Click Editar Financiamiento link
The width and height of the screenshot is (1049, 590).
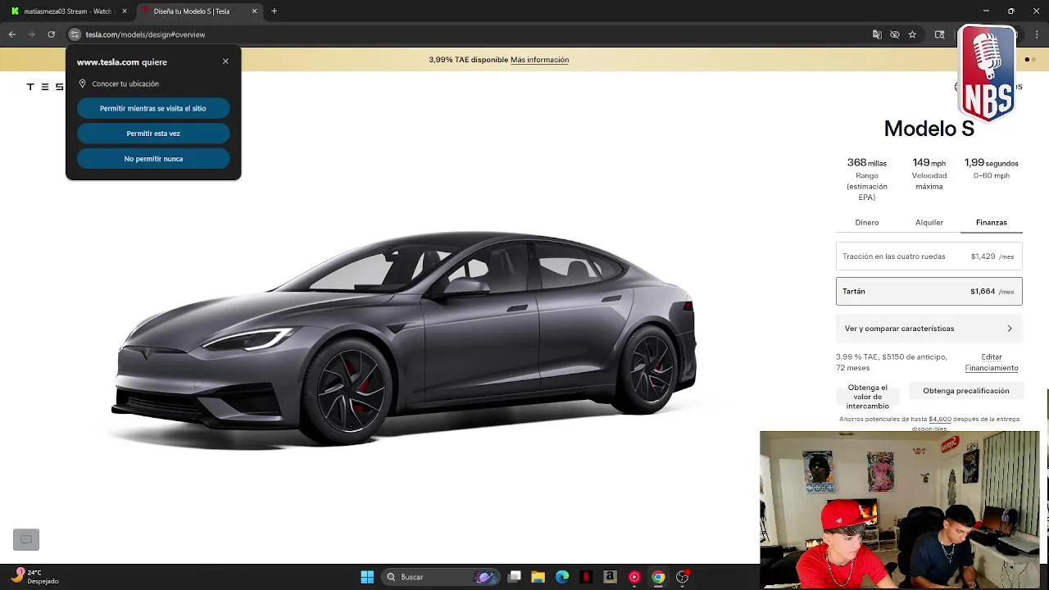pyautogui.click(x=992, y=362)
